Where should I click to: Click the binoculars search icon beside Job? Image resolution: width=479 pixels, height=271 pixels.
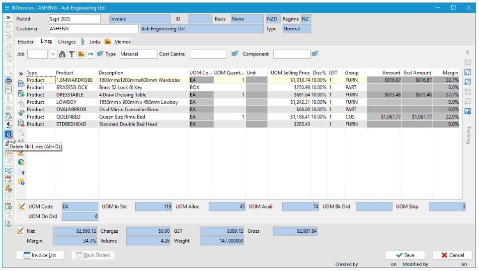(62, 54)
